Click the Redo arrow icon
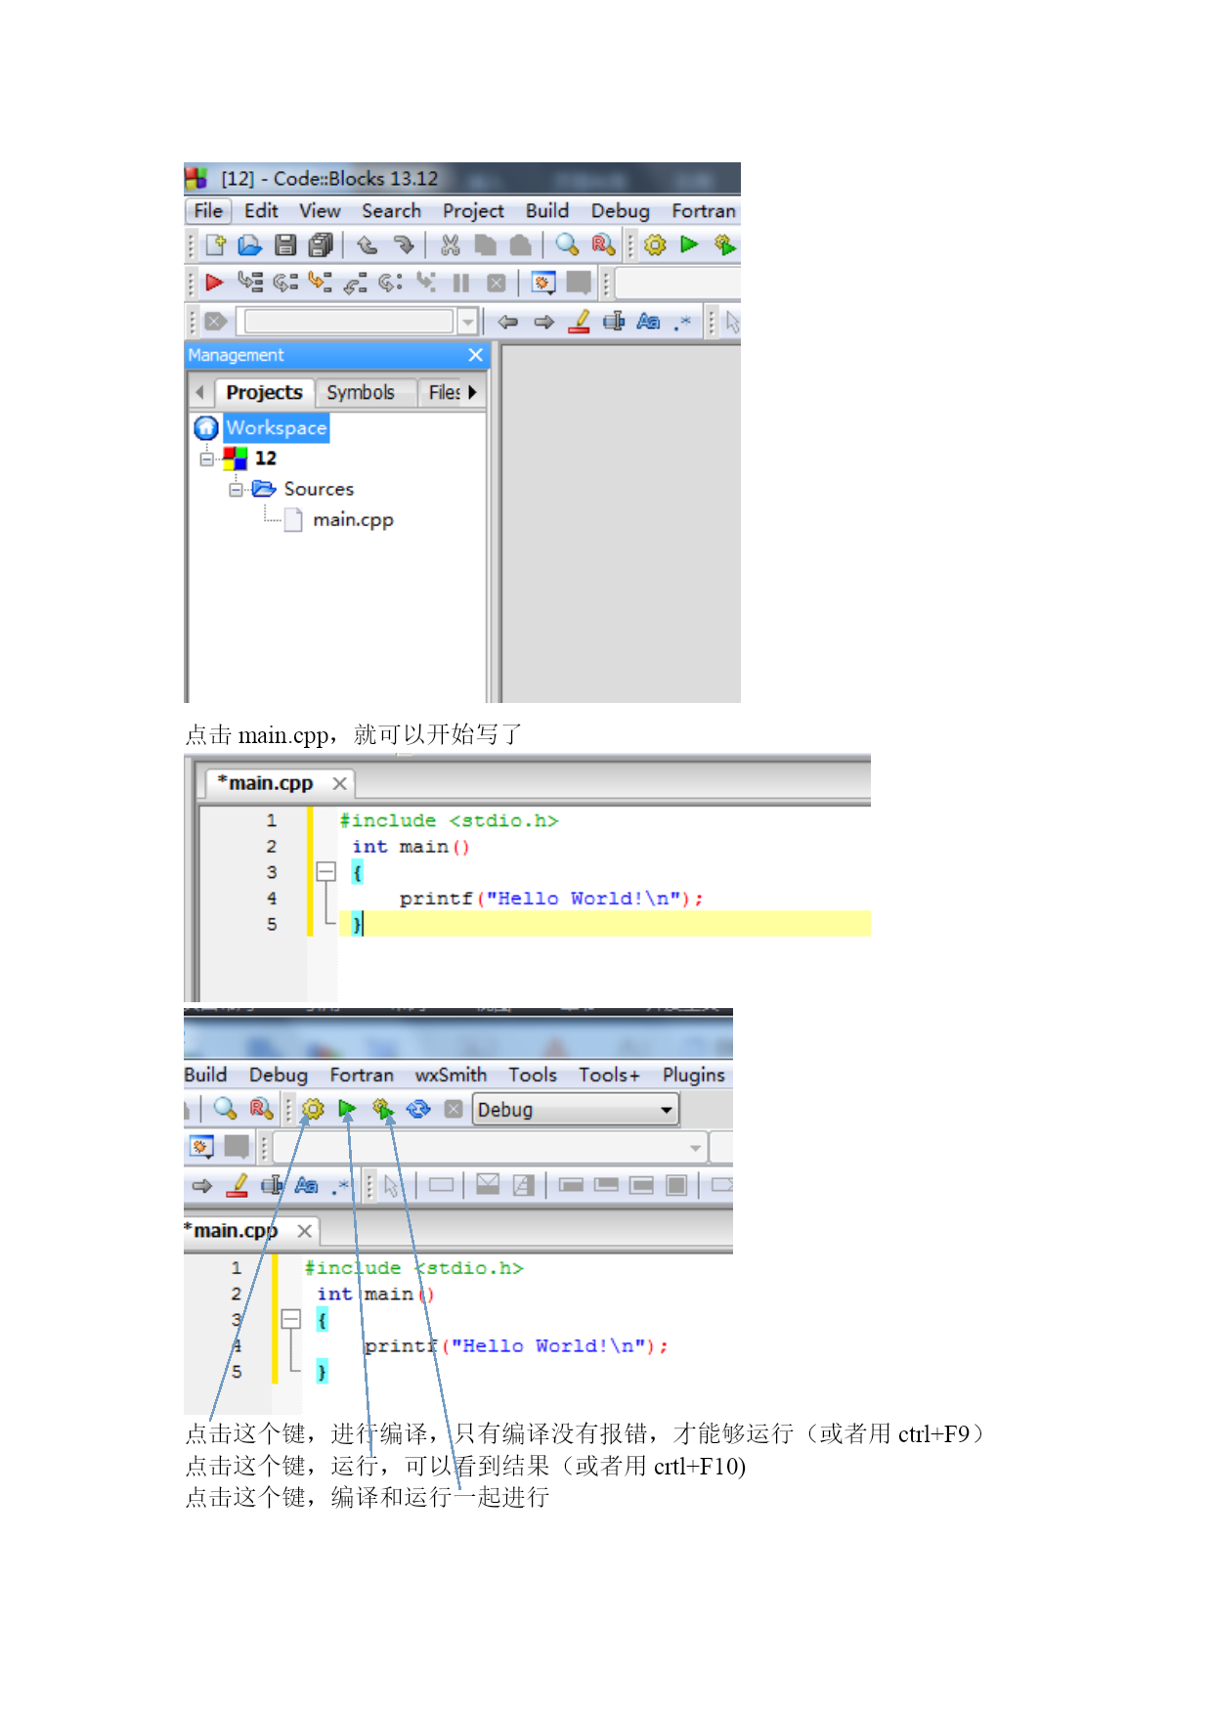This screenshot has width=1213, height=1715. click(x=403, y=244)
